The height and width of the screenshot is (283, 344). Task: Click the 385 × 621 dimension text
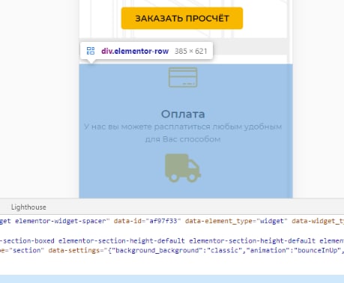pyautogui.click(x=191, y=51)
